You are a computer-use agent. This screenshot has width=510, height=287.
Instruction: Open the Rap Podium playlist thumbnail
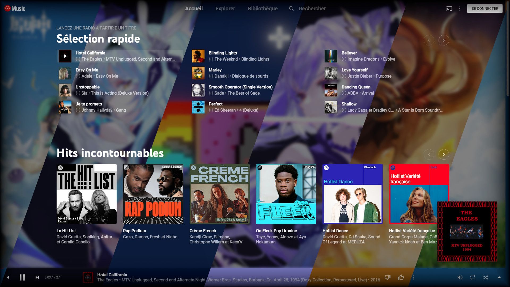pyautogui.click(x=153, y=194)
